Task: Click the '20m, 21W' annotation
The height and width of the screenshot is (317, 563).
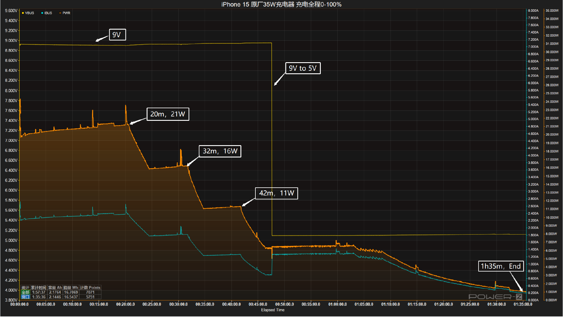Action: tap(168, 114)
